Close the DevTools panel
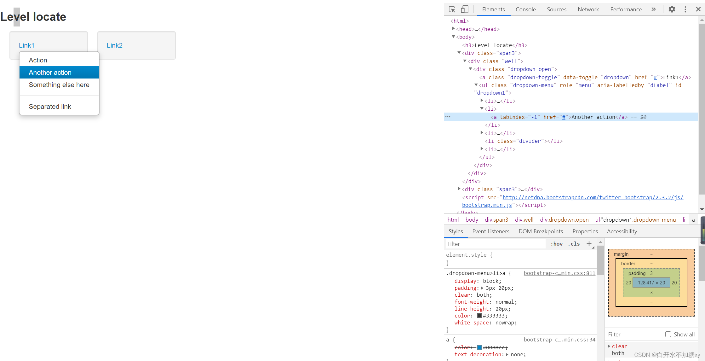This screenshot has width=705, height=361. pos(698,9)
